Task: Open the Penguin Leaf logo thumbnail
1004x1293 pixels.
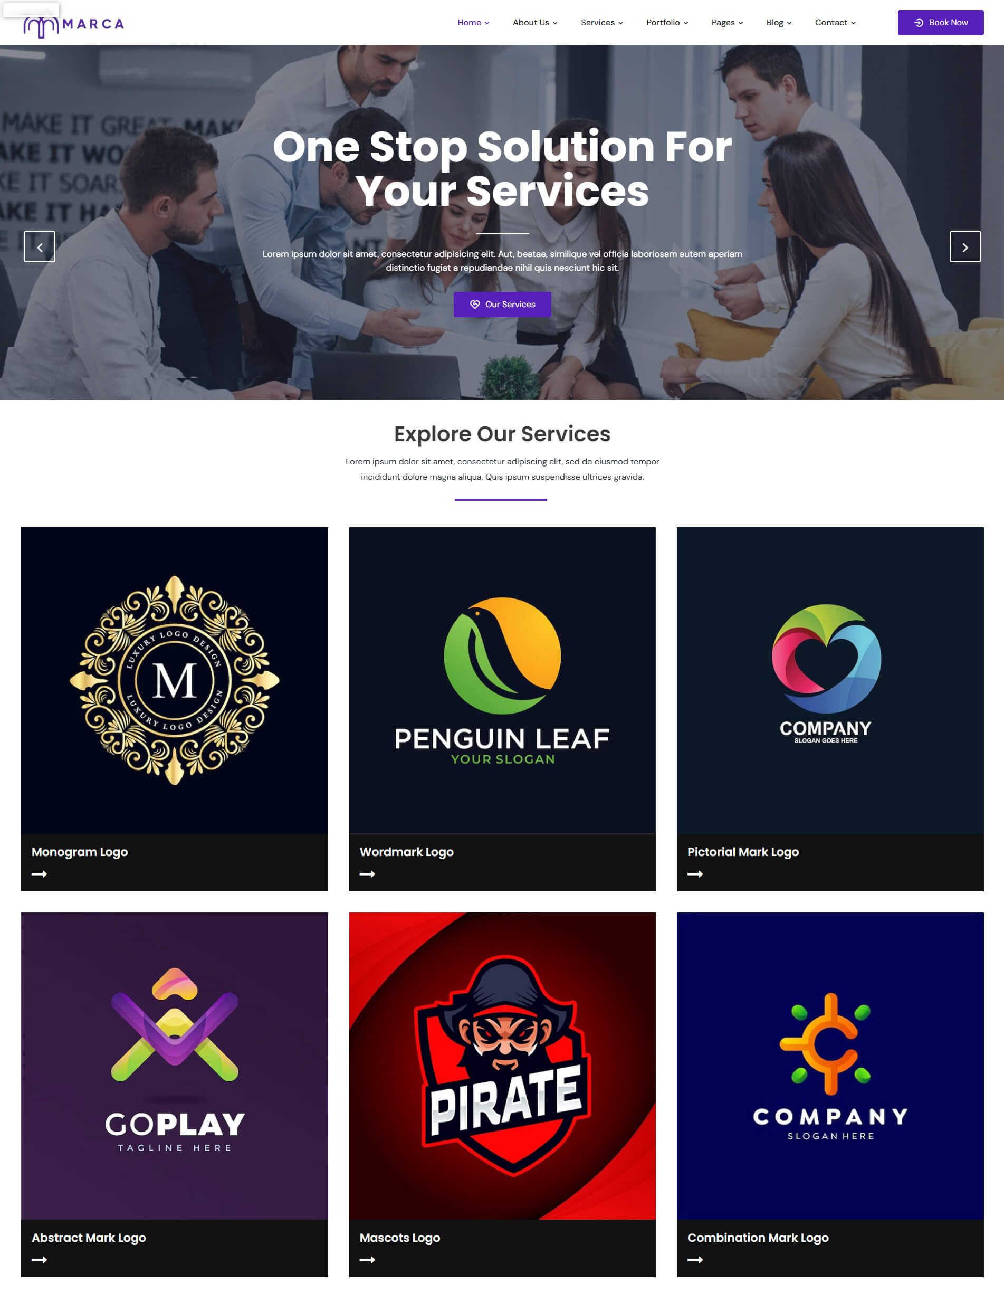Action: click(502, 680)
